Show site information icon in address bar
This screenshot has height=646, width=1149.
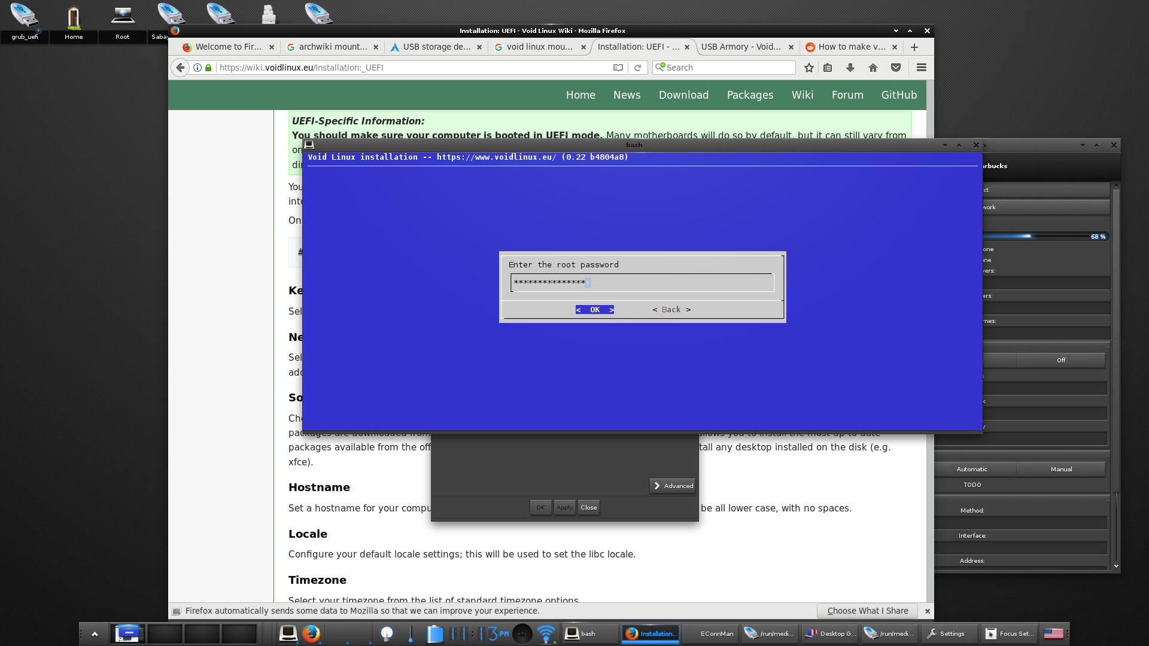pos(197,68)
